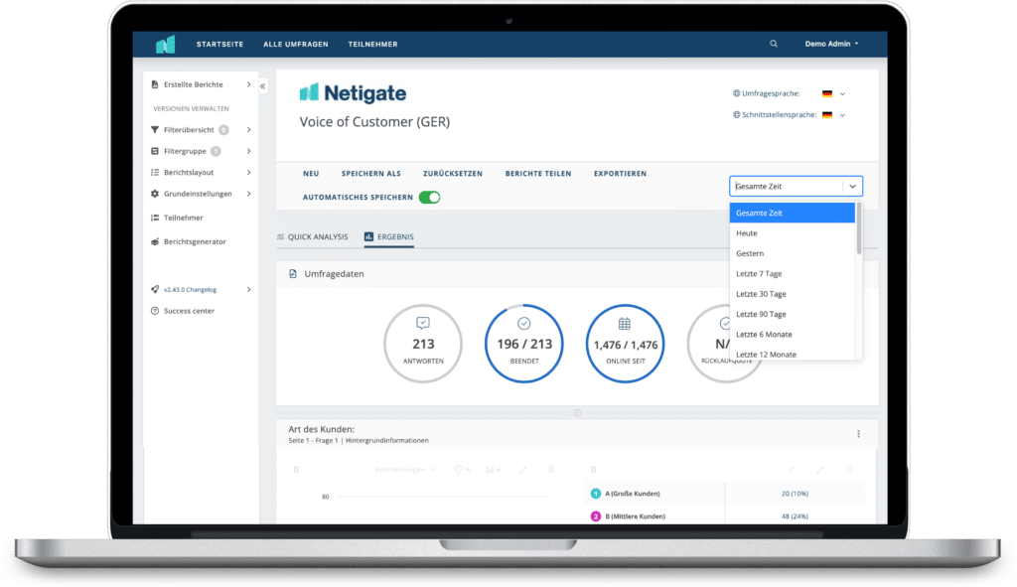Go to Startseite in navbar

(219, 44)
